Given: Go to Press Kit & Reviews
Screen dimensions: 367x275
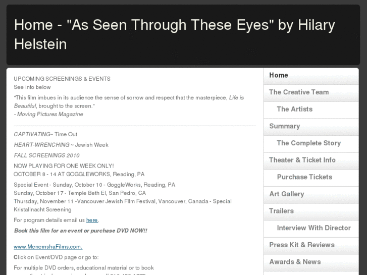Looking at the screenshot, I should (301, 245).
